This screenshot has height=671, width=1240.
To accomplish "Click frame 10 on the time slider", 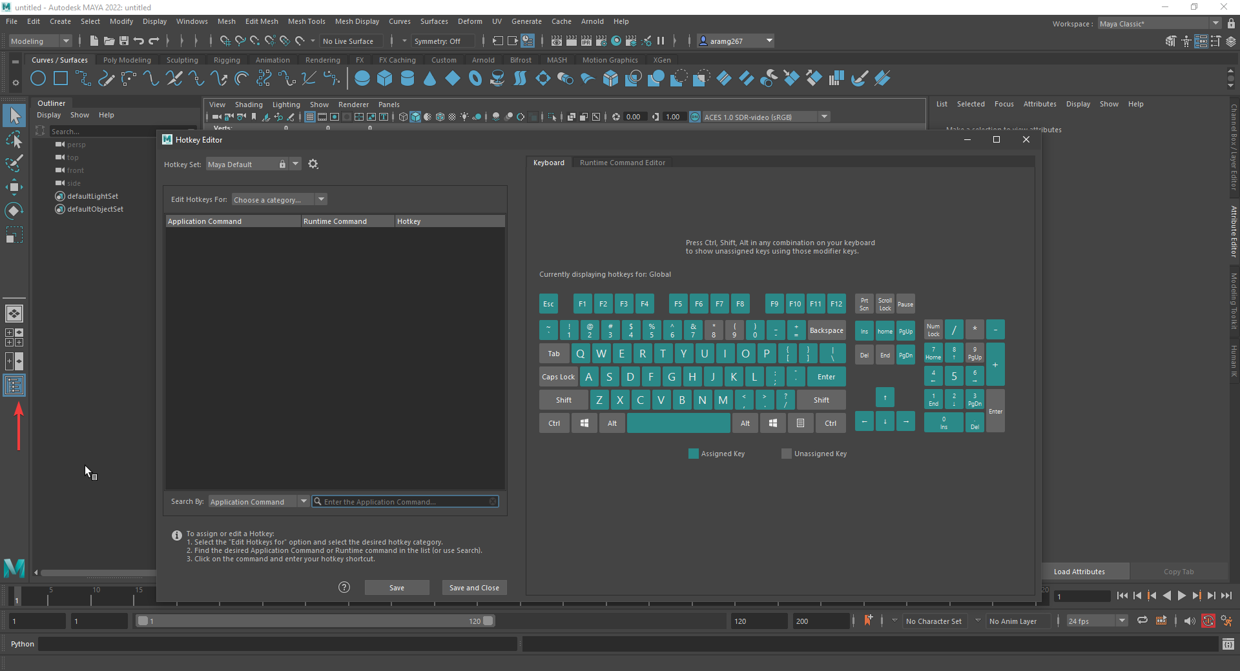I will [92, 596].
